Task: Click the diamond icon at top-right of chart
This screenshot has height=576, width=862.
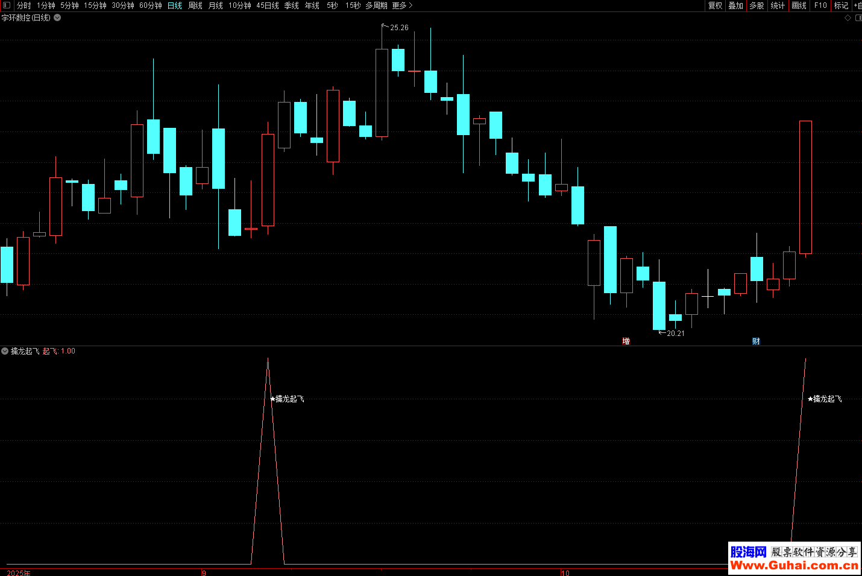Action: point(848,18)
